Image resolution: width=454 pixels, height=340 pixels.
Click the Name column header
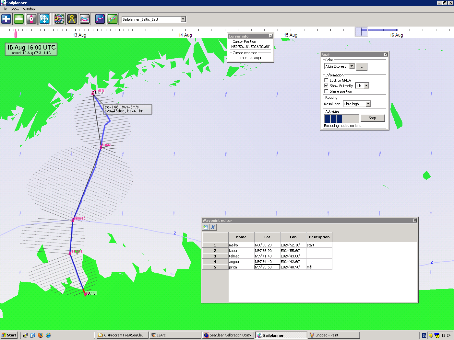click(x=241, y=237)
